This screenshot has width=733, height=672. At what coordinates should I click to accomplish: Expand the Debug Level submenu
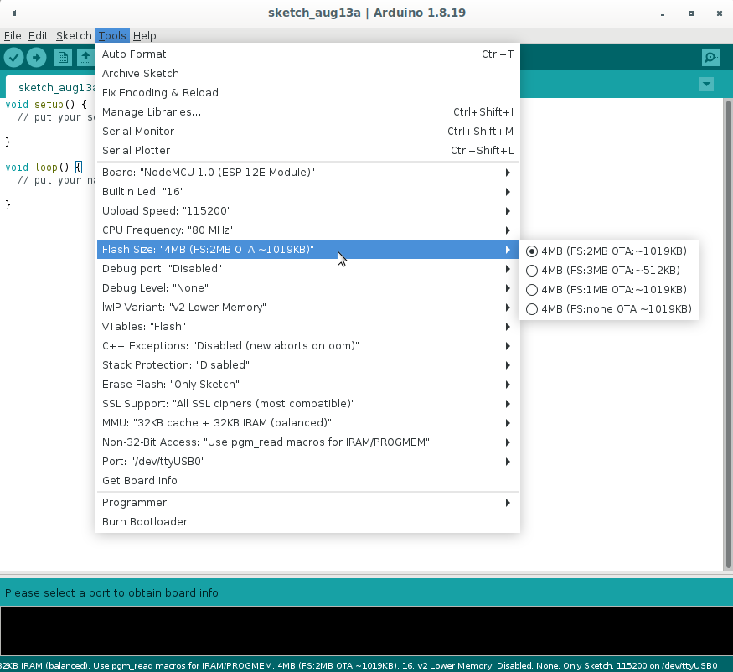(307, 287)
